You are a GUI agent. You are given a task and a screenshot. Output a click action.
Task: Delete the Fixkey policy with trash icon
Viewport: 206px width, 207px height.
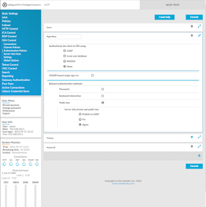(x=192, y=137)
